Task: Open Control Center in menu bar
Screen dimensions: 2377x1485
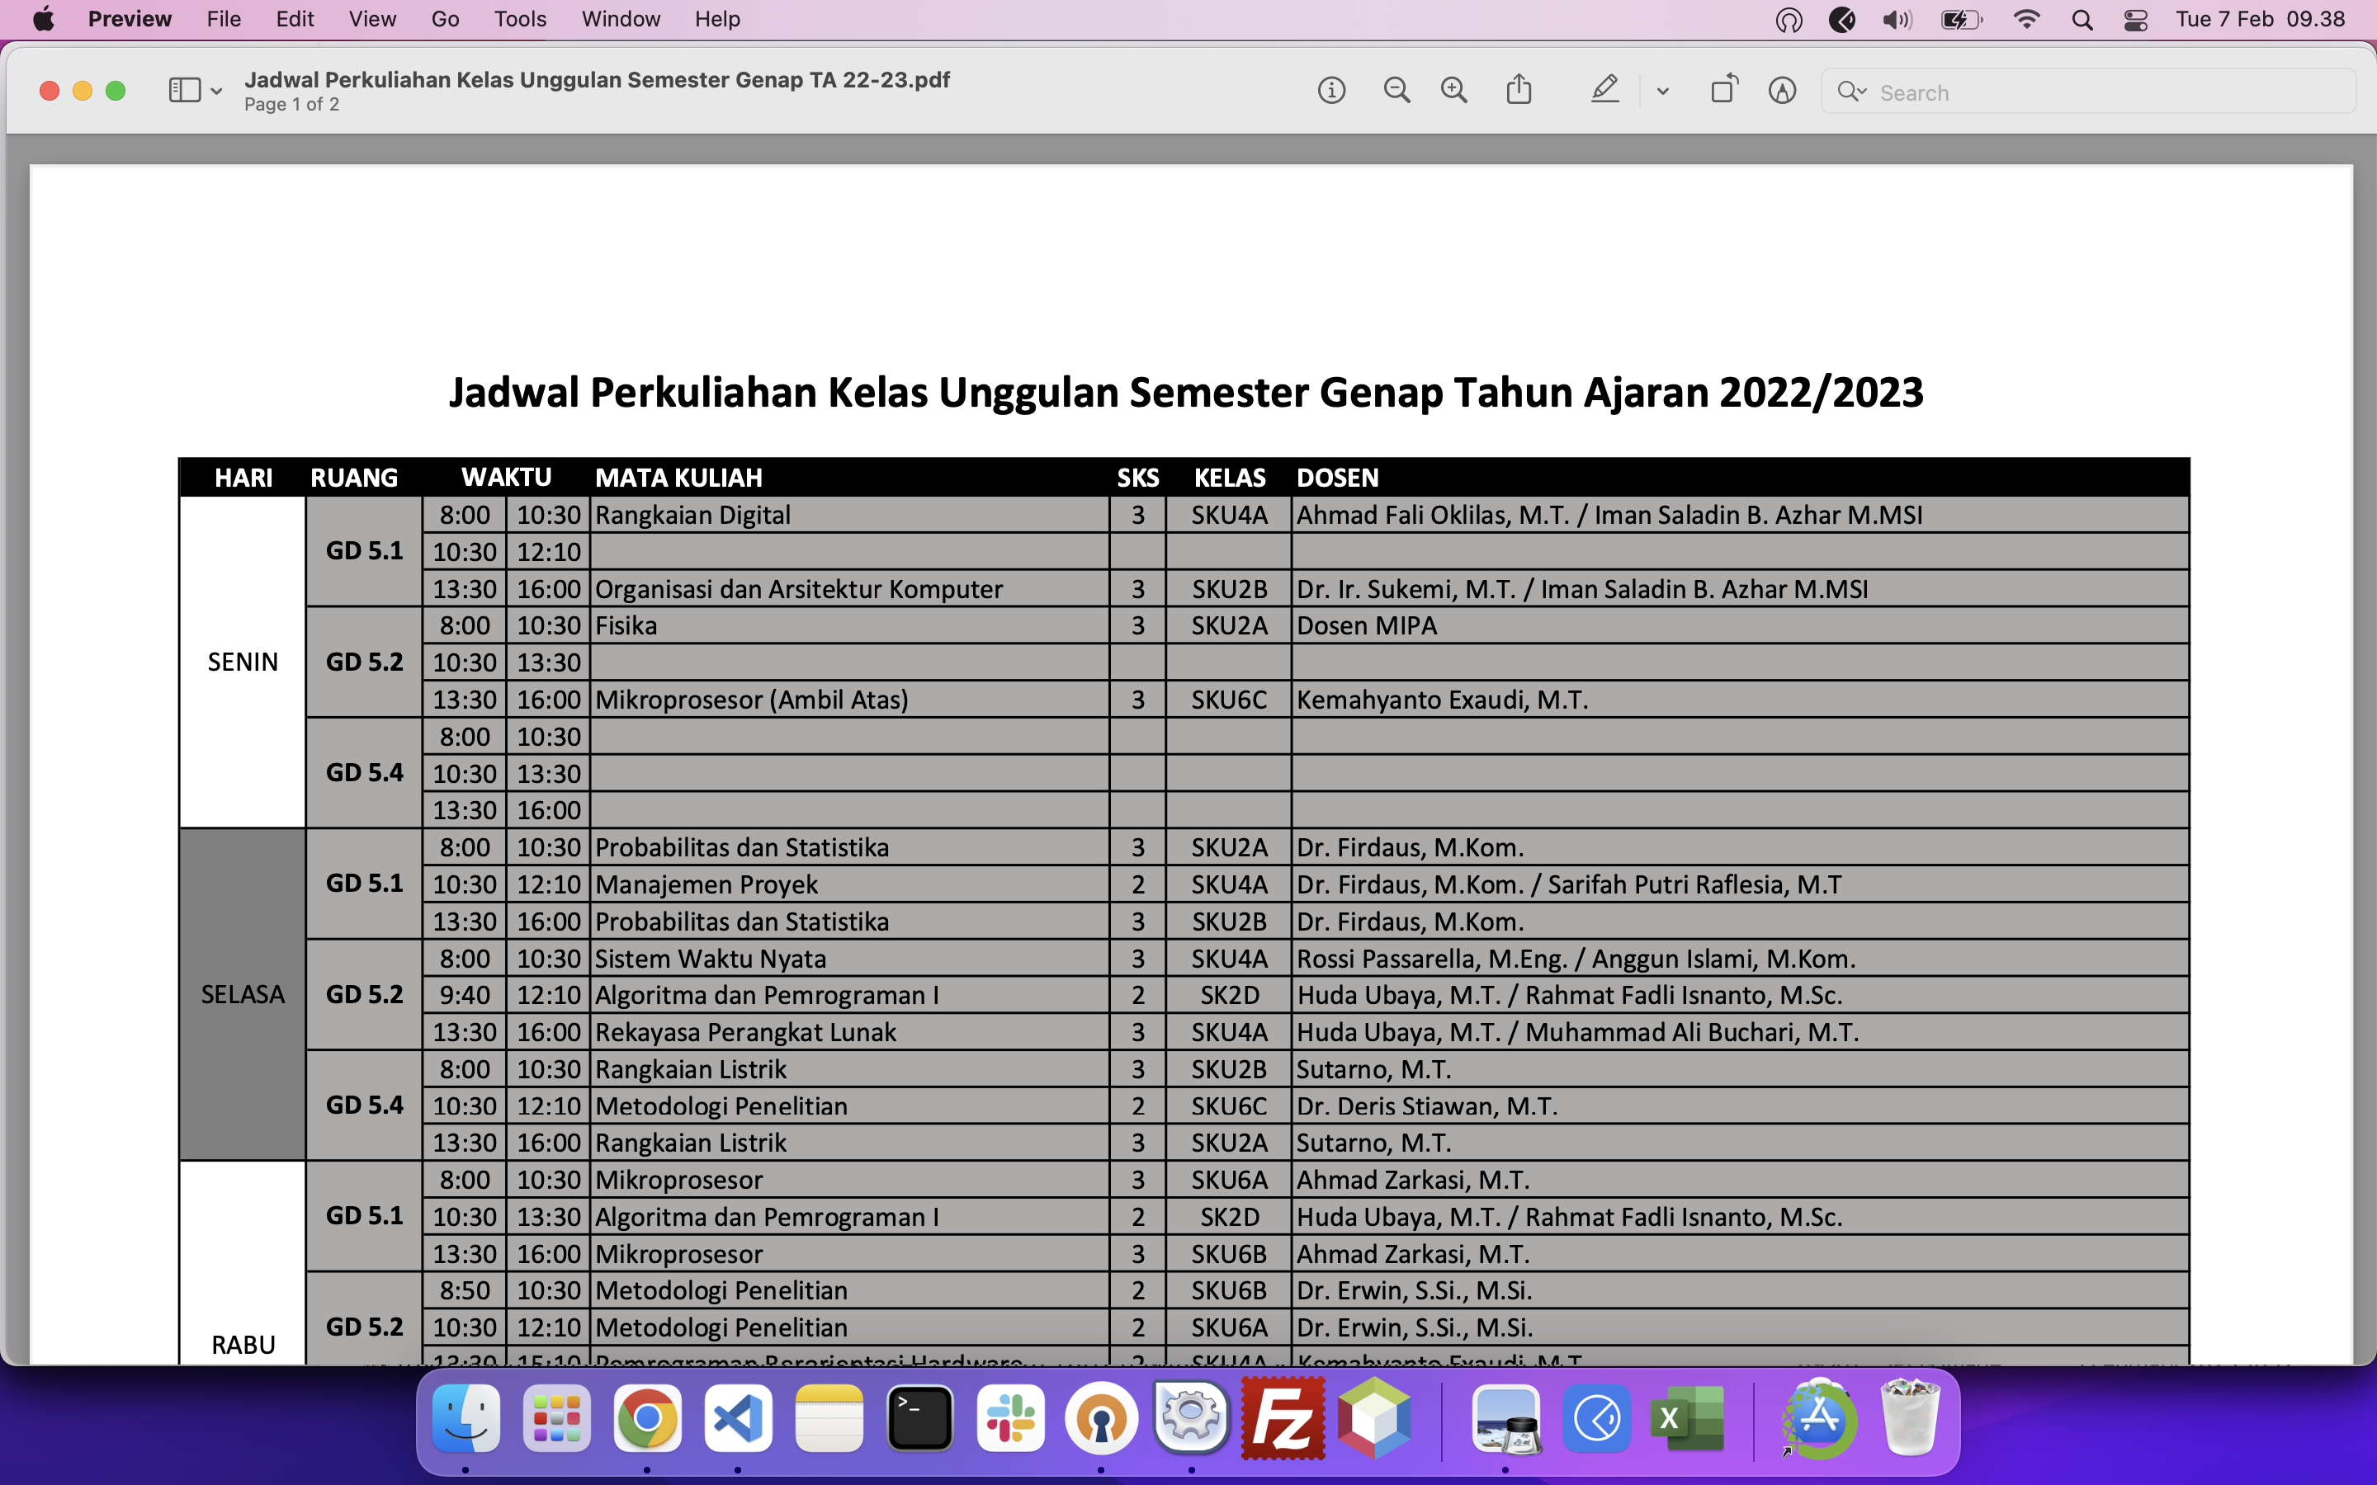Action: (2135, 20)
